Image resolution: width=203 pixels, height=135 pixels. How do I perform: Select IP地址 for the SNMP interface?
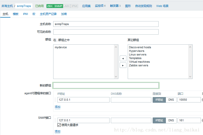tap(159, 120)
